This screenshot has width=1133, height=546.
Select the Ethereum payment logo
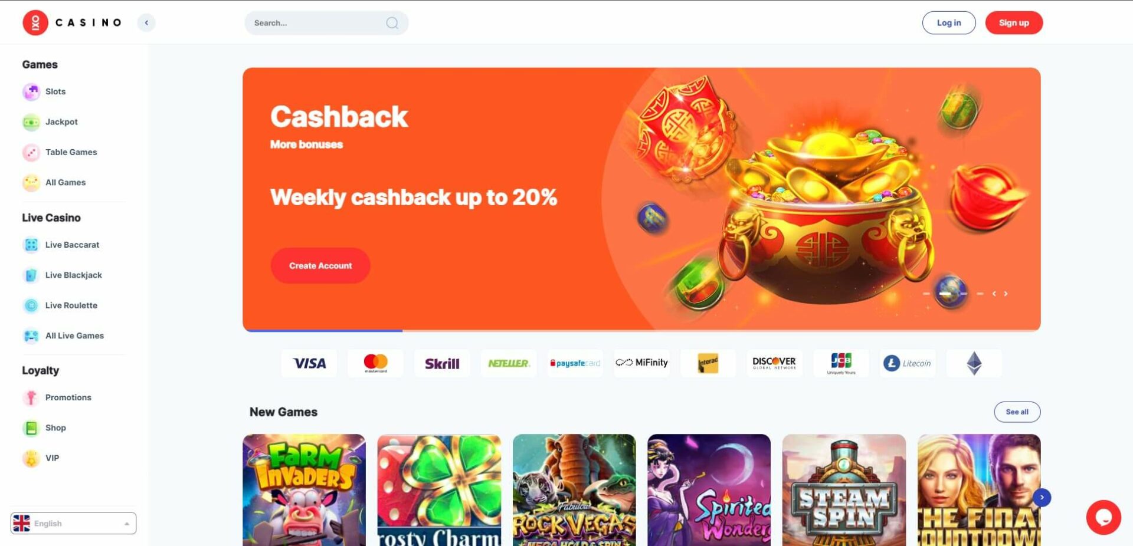[974, 363]
